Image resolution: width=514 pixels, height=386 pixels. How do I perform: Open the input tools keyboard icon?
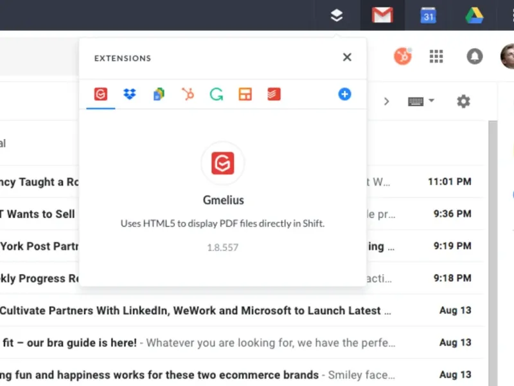(416, 102)
